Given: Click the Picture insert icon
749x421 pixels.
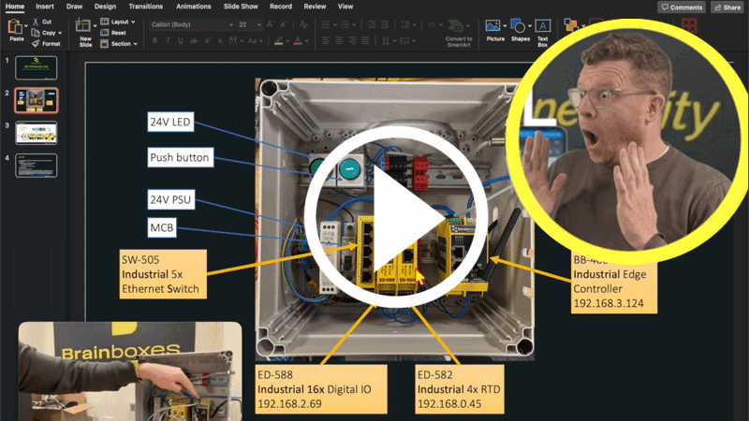Looking at the screenshot, I should click(x=494, y=26).
